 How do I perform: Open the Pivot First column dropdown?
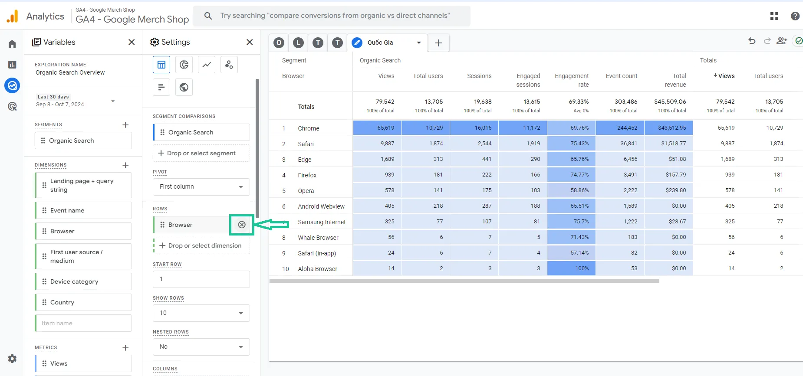tap(201, 187)
